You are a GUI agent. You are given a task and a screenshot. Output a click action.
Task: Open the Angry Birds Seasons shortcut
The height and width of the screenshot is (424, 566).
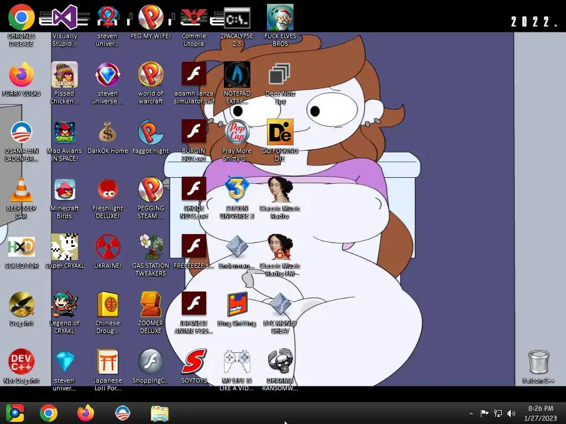click(64, 75)
